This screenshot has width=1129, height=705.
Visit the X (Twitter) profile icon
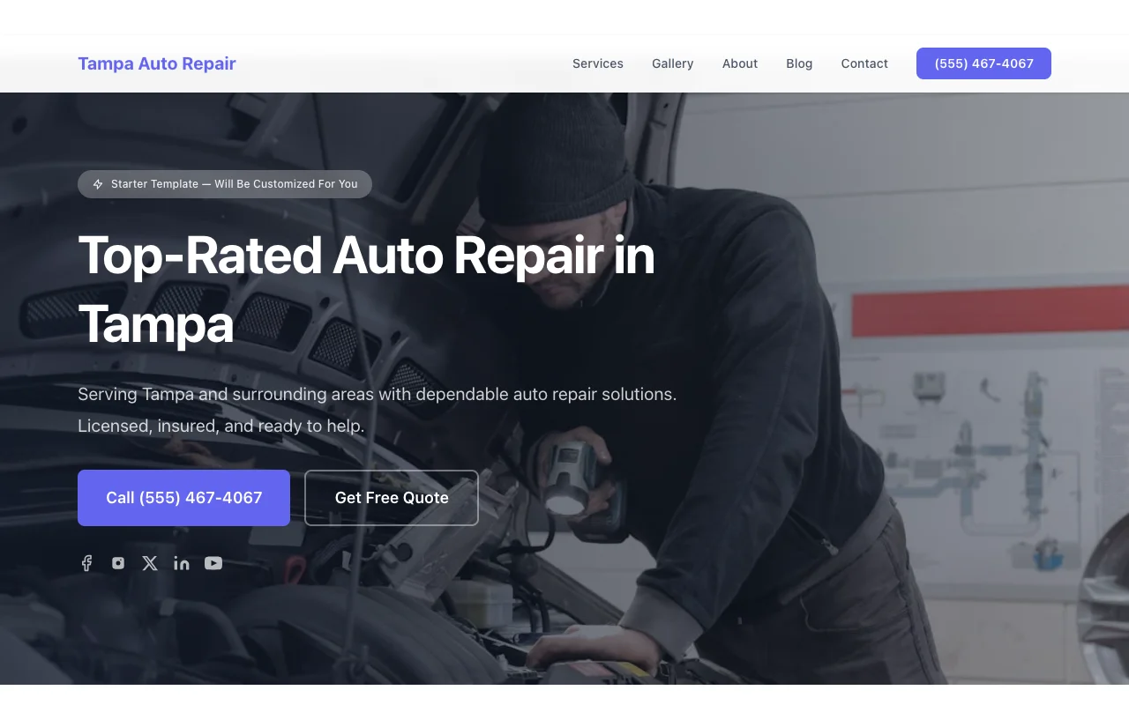(x=150, y=563)
